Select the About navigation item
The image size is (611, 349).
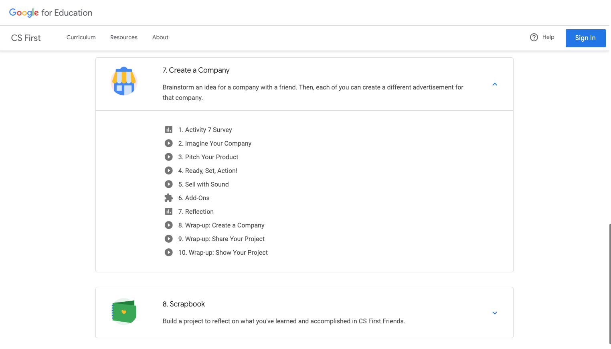pos(160,37)
